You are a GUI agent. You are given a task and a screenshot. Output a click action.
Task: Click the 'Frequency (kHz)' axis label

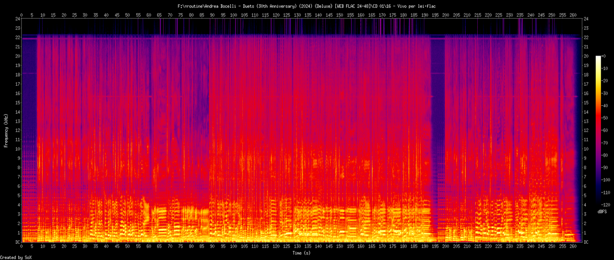point(6,130)
